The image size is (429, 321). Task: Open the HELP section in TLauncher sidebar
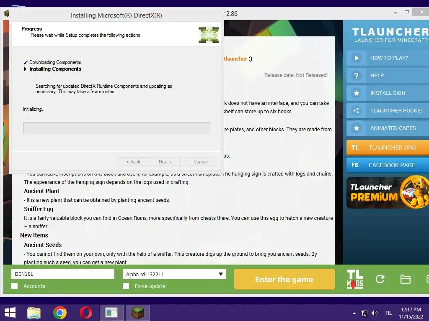(x=388, y=76)
